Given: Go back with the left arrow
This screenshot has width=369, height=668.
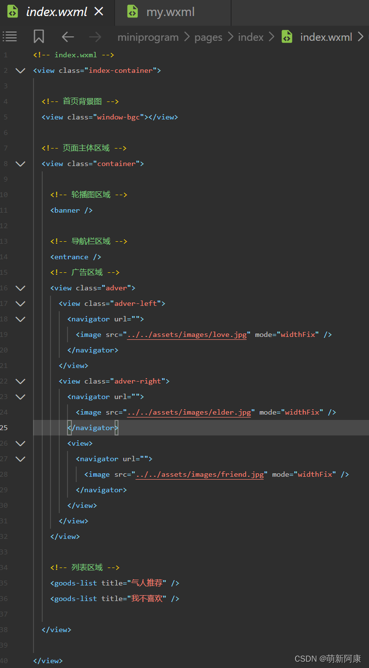Looking at the screenshot, I should (68, 37).
